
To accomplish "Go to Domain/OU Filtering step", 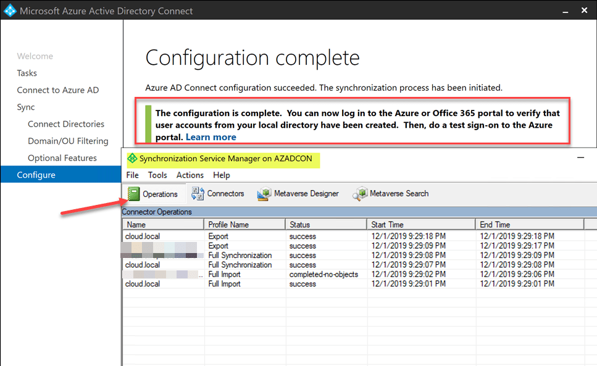I will tap(68, 141).
